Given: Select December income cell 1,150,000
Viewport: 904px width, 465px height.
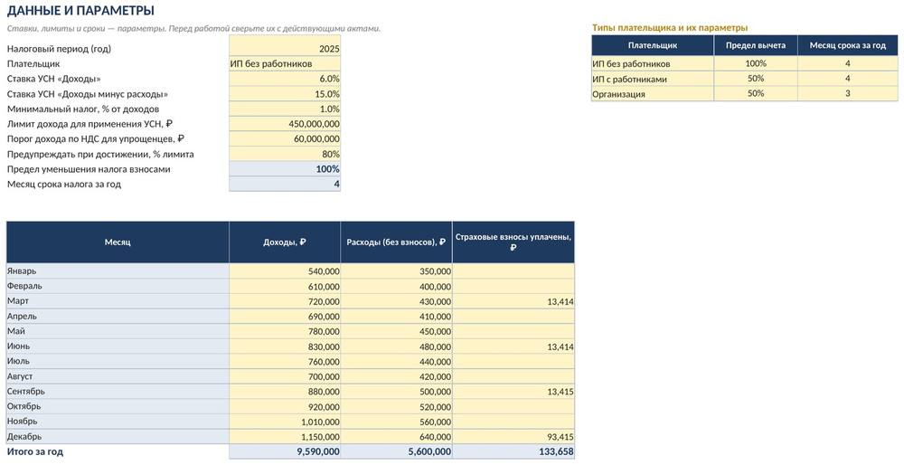Looking at the screenshot, I should pyautogui.click(x=285, y=436).
